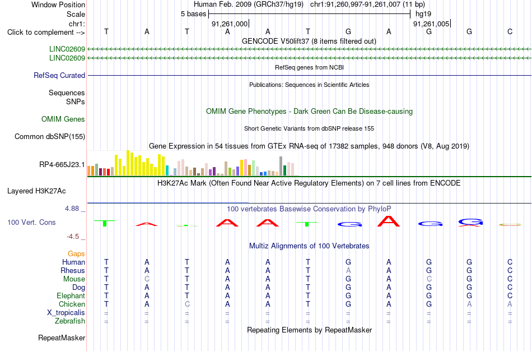Screen dimensions: 532x351
Task: Click 'RefSeq genes from NCBI' title
Action: [310, 67]
